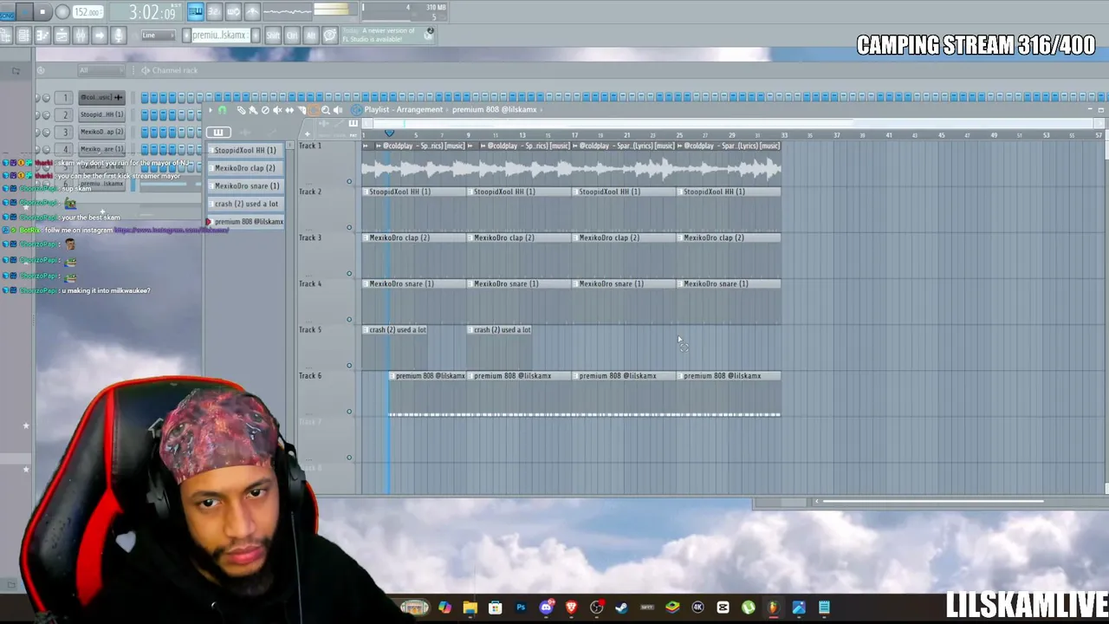Click the Track 2 header label
The height and width of the screenshot is (624, 1109).
click(x=310, y=192)
